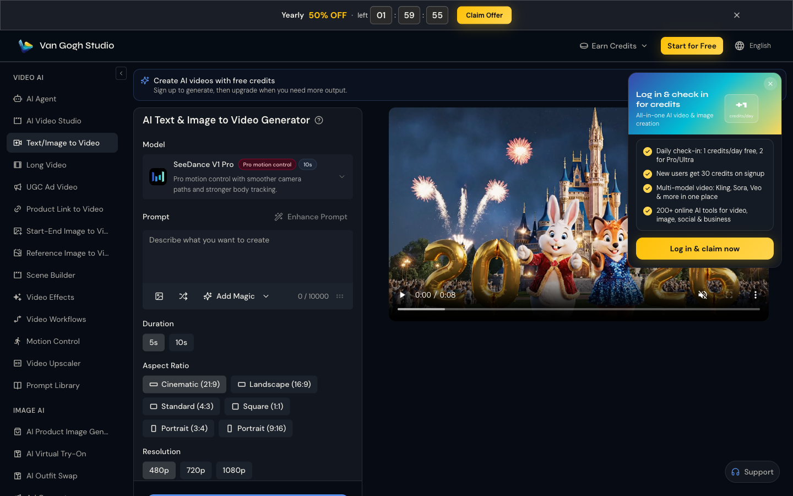The height and width of the screenshot is (496, 793).
Task: Click the AI Virtual Try-On icon
Action: 18,454
